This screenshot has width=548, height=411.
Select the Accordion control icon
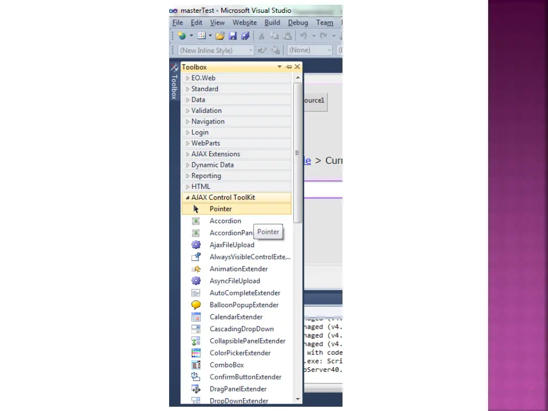196,221
